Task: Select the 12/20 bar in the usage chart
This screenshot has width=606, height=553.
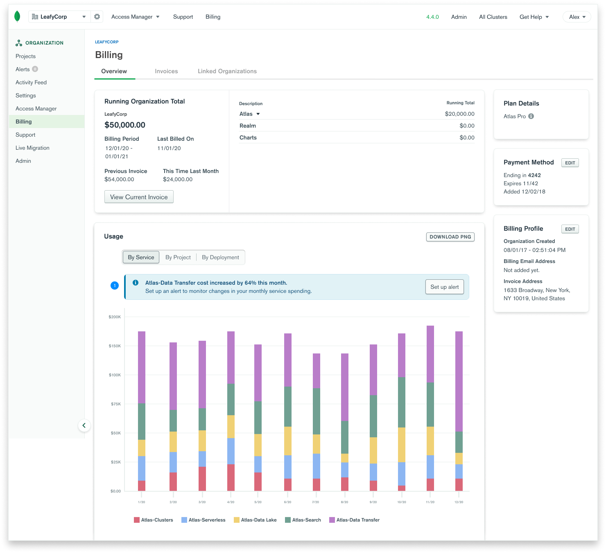Action: [x=459, y=409]
